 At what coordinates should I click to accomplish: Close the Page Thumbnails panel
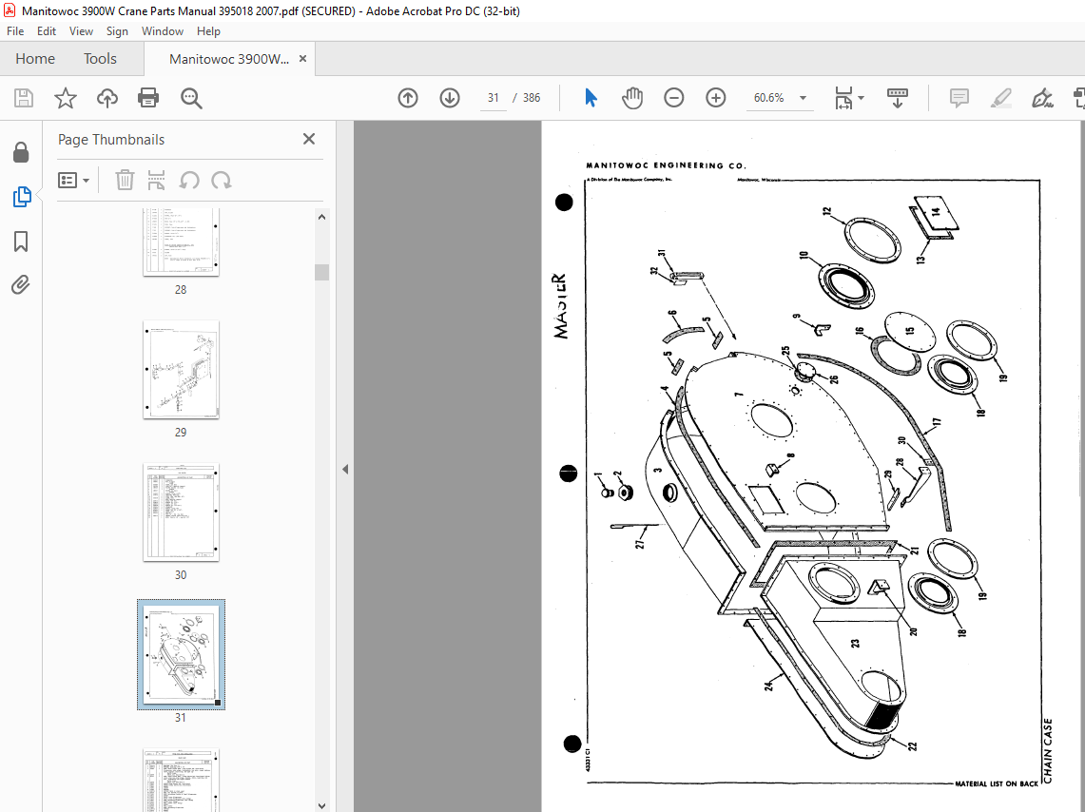309,139
